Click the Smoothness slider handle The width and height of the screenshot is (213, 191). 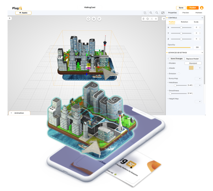pyautogui.click(x=170, y=93)
